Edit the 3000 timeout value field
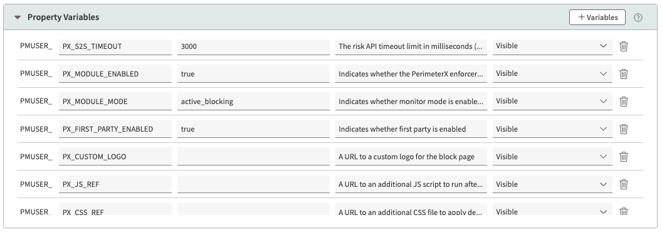 (x=253, y=46)
